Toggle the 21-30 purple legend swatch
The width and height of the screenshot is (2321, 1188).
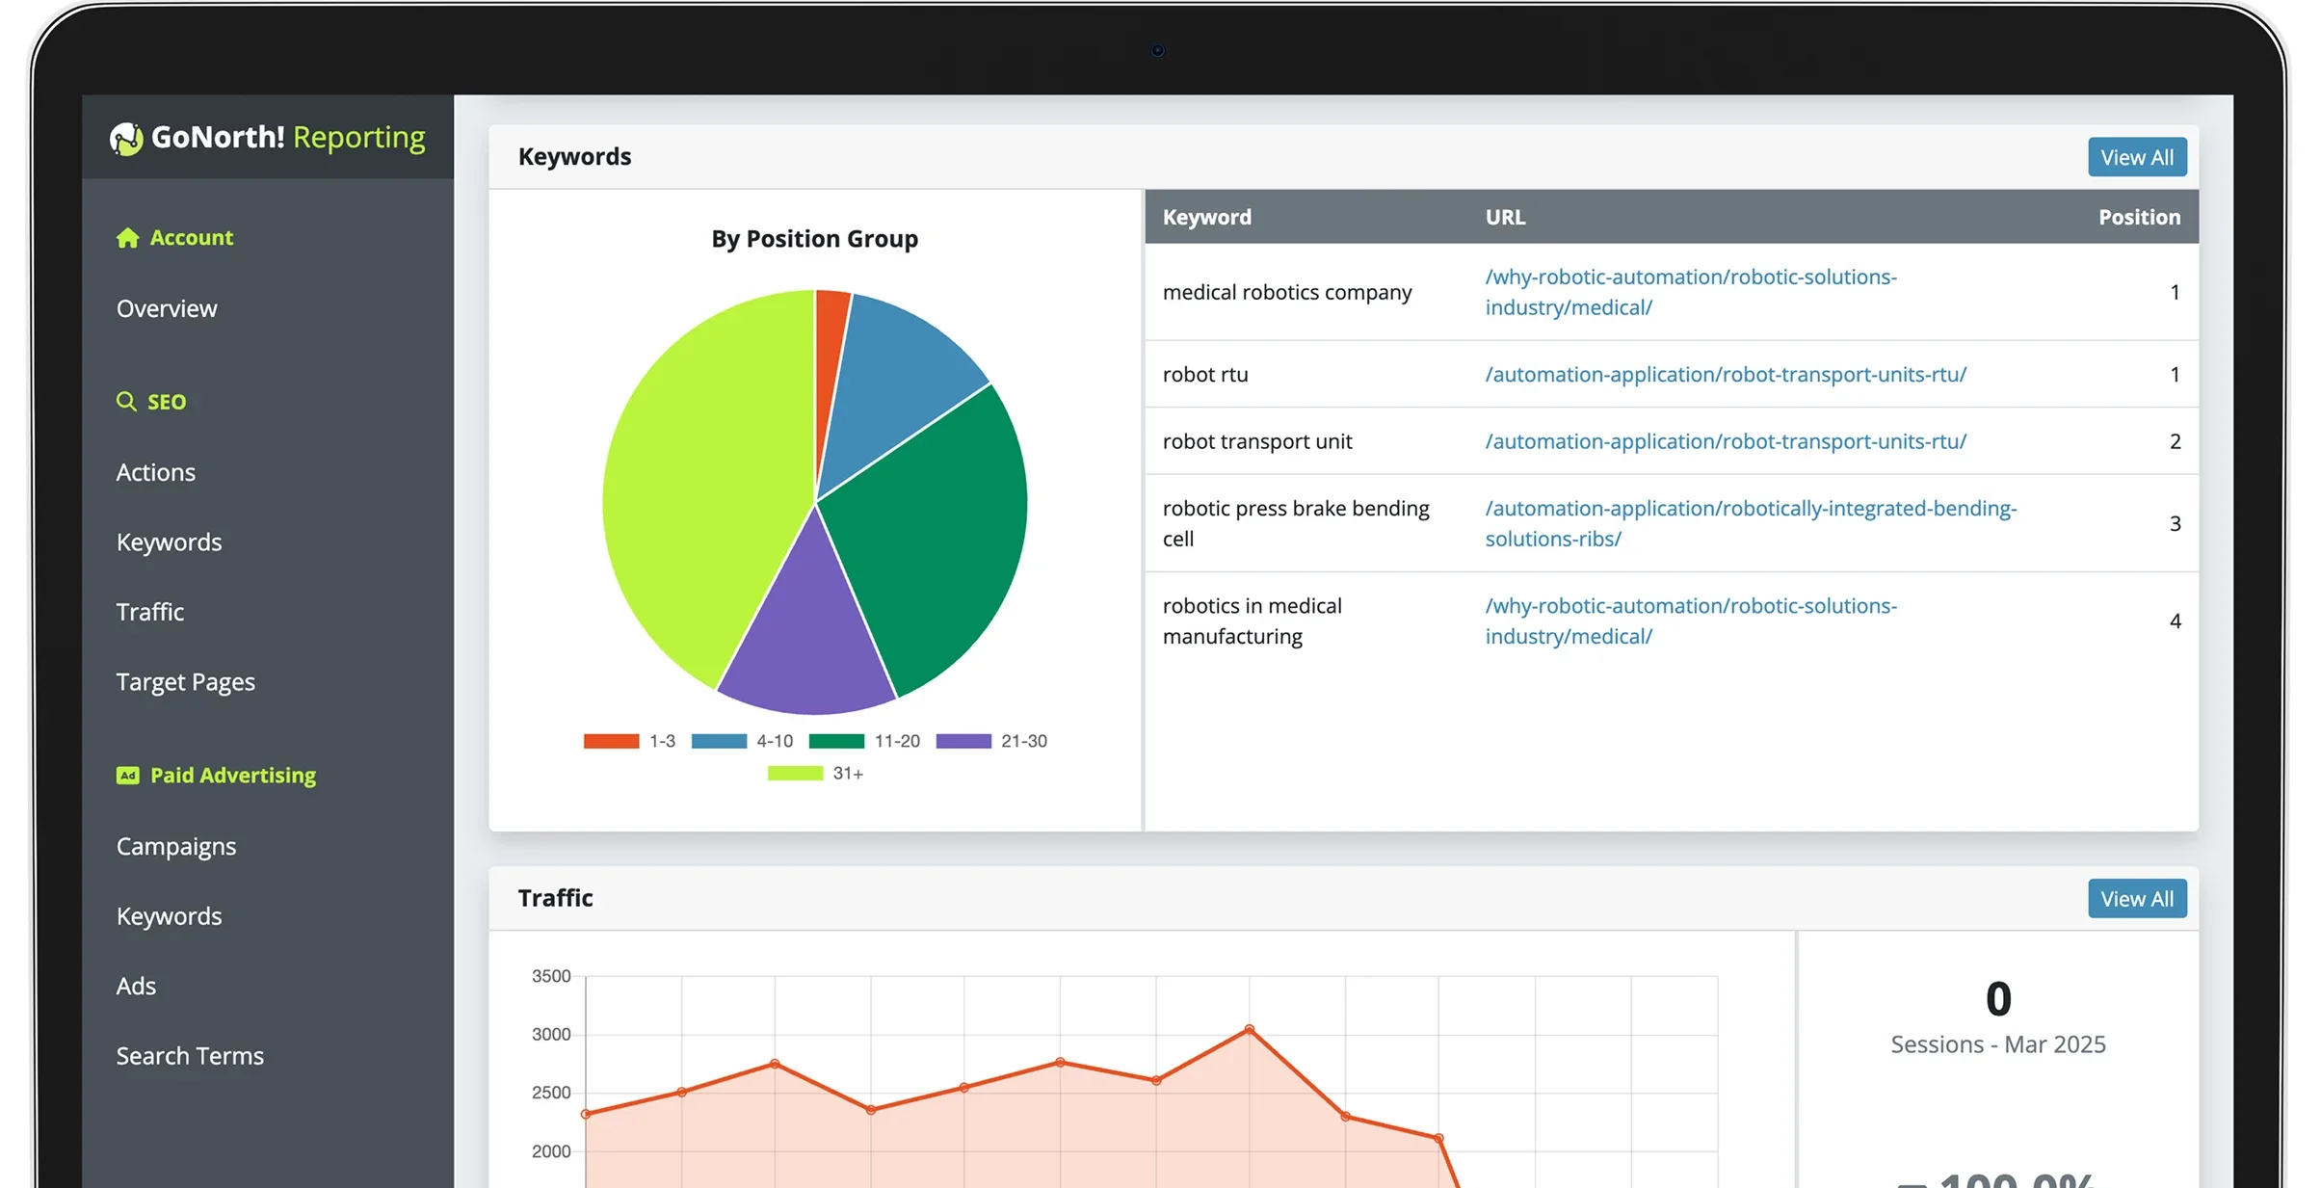(x=963, y=741)
